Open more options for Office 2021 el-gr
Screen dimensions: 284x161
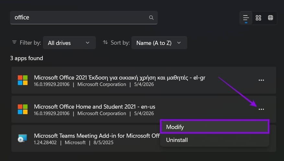[261, 80]
